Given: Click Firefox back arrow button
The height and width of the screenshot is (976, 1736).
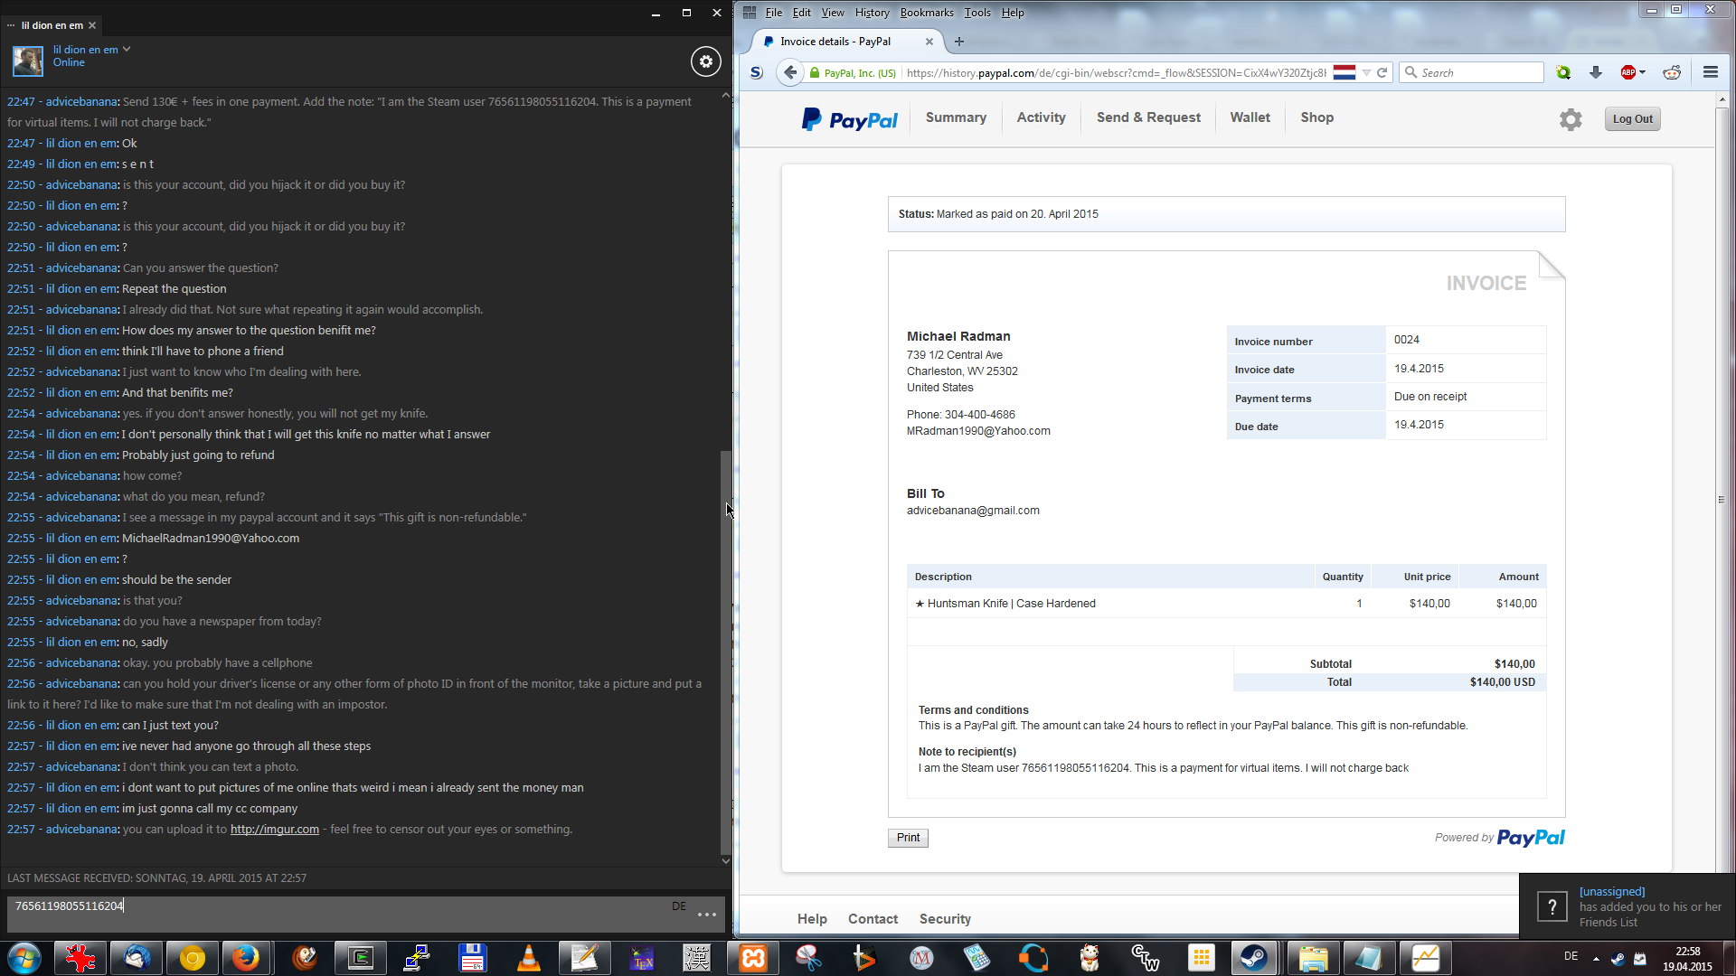Looking at the screenshot, I should pos(790,72).
